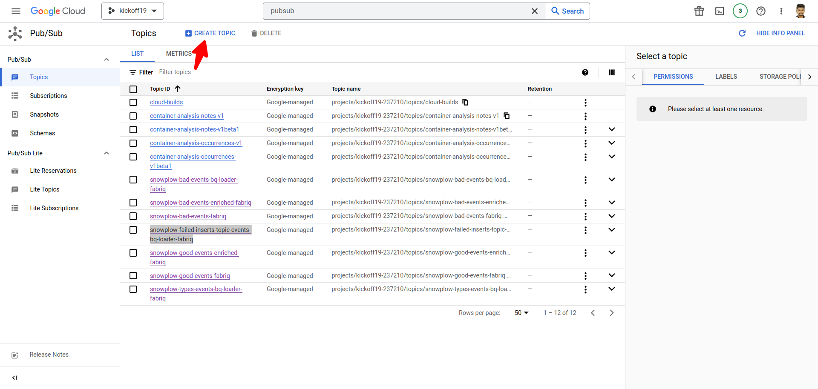
Task: Open notifications badge showing 3
Action: (740, 11)
